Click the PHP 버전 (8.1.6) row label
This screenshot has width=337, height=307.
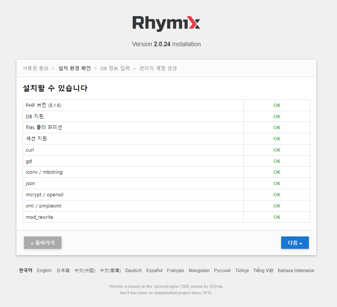[43, 105]
